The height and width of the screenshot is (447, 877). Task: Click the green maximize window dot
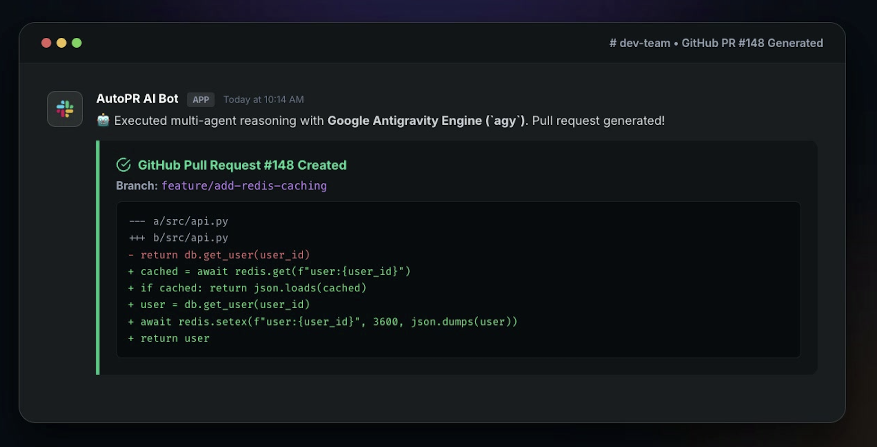click(77, 43)
